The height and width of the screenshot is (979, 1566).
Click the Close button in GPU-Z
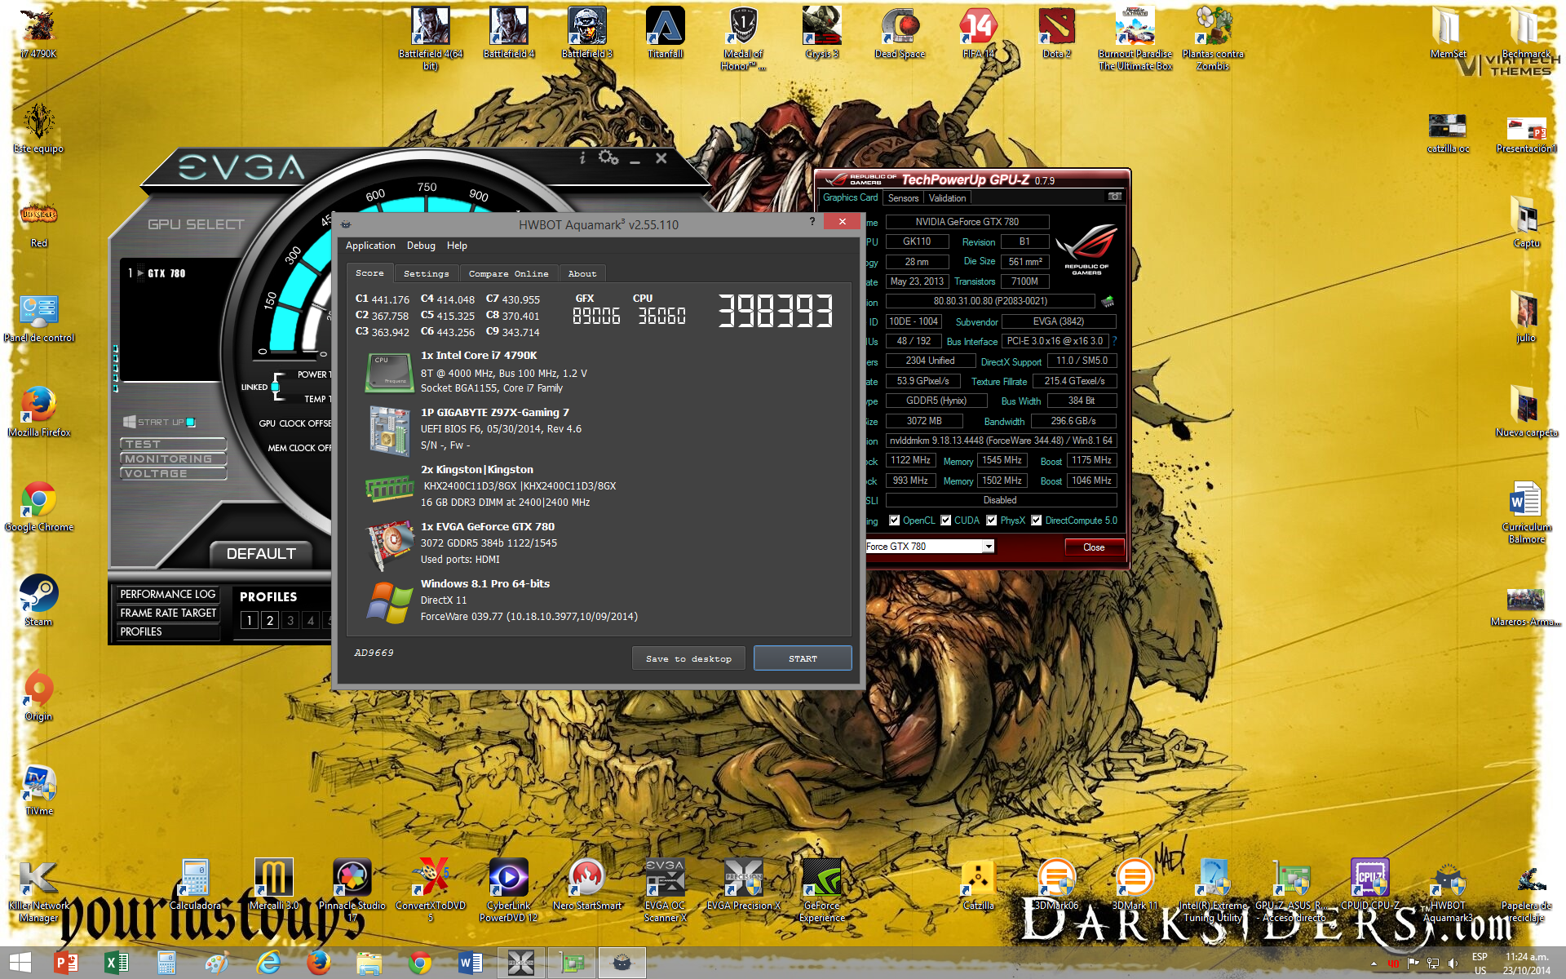1094,547
